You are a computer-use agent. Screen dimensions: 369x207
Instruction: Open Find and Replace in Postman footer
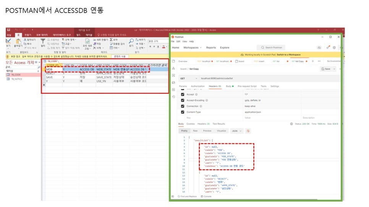[187, 196]
